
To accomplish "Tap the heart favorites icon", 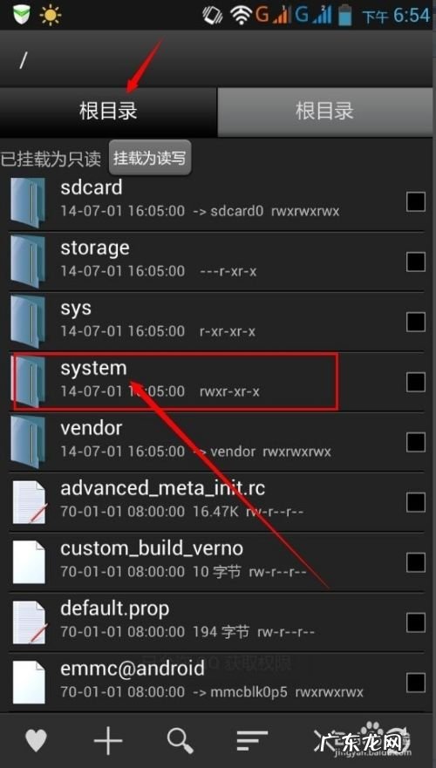I will [x=37, y=742].
